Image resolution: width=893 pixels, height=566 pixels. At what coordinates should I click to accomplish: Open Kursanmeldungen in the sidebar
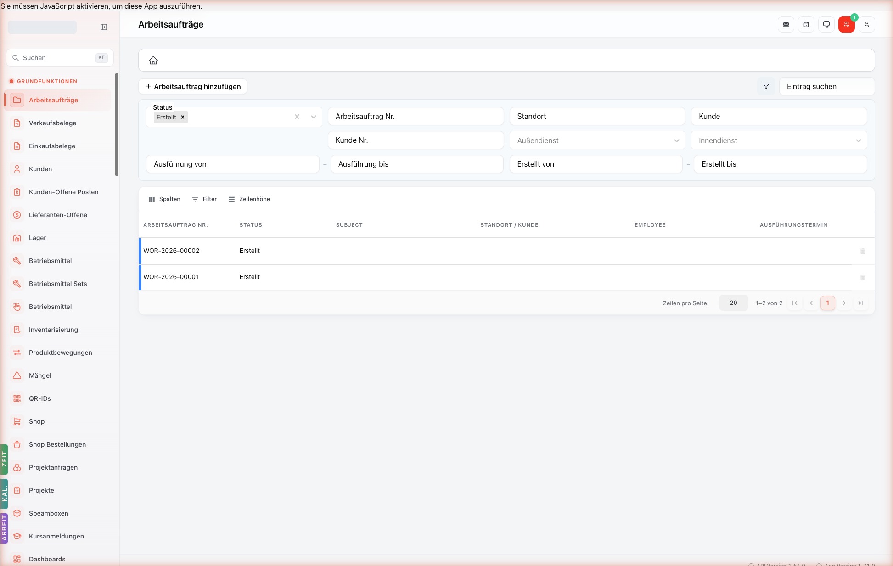point(58,536)
